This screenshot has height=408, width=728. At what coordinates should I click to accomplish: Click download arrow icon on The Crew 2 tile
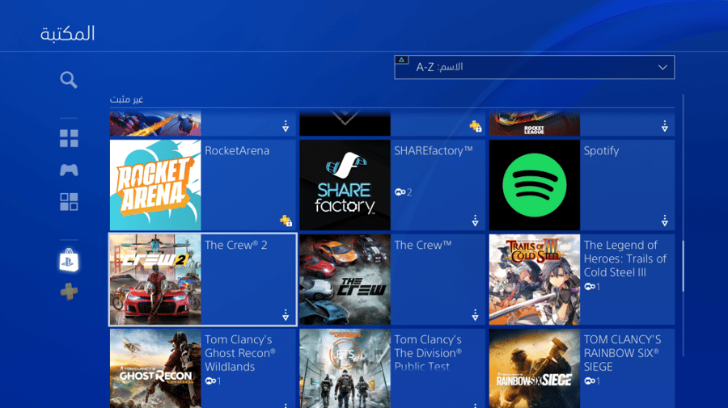tap(286, 315)
